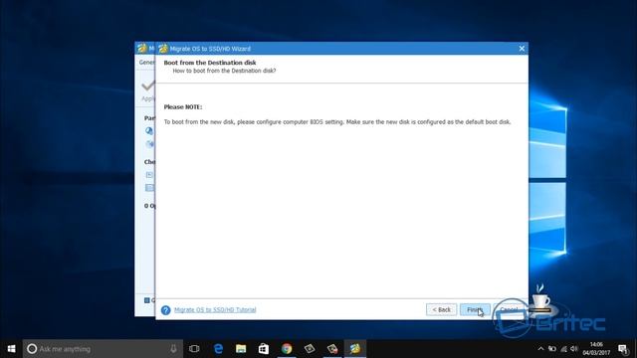Click the BIOS setting instruction sentence
Screen dimensions: 637x358
337,121
